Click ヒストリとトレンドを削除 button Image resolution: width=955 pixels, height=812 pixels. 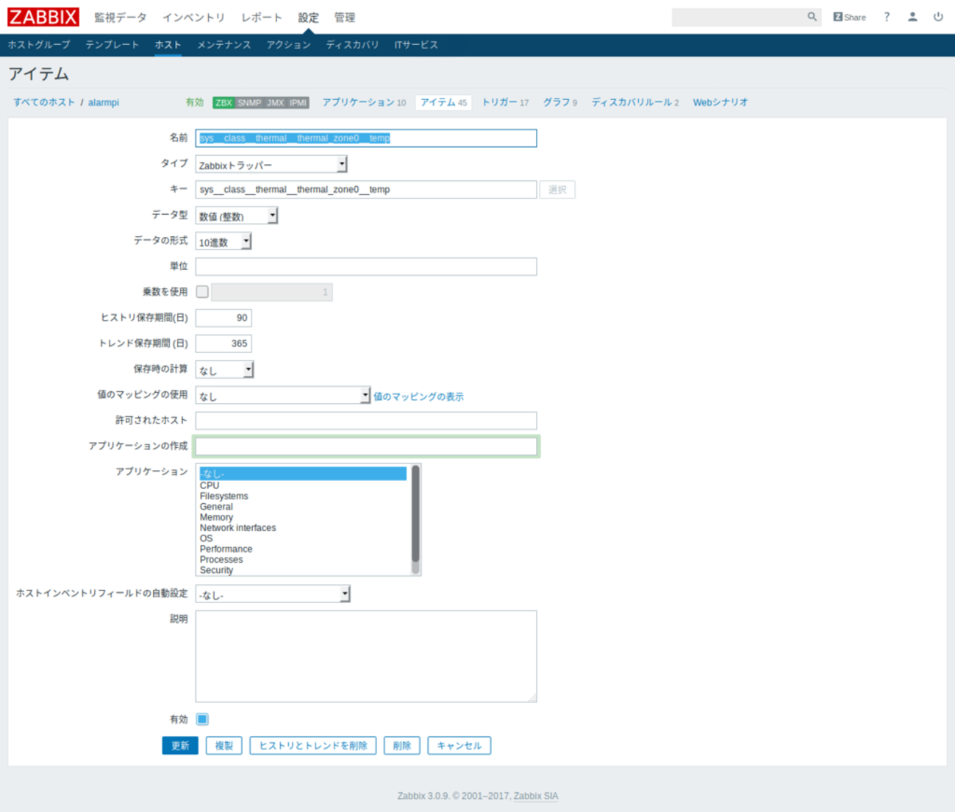[x=313, y=746]
